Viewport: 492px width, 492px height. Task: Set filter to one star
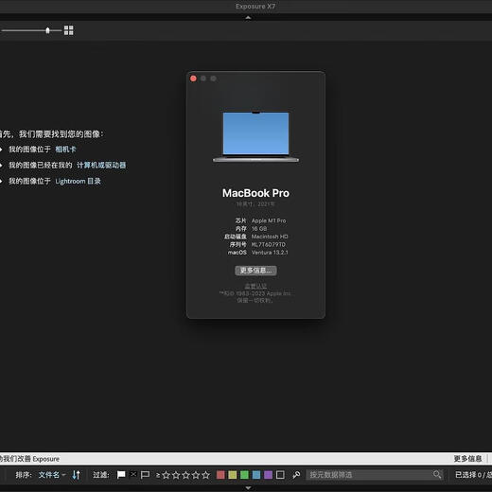coord(167,475)
